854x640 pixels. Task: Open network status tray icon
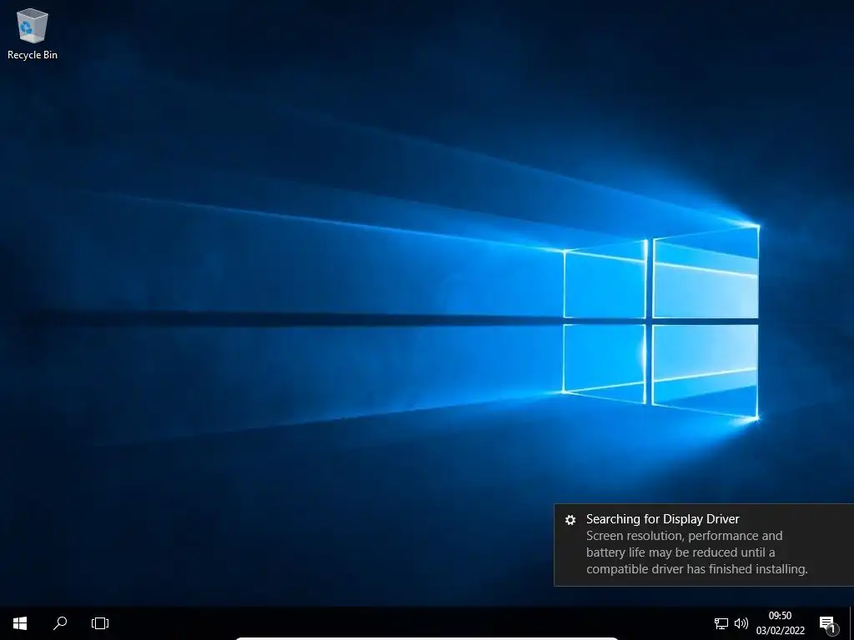click(x=721, y=623)
